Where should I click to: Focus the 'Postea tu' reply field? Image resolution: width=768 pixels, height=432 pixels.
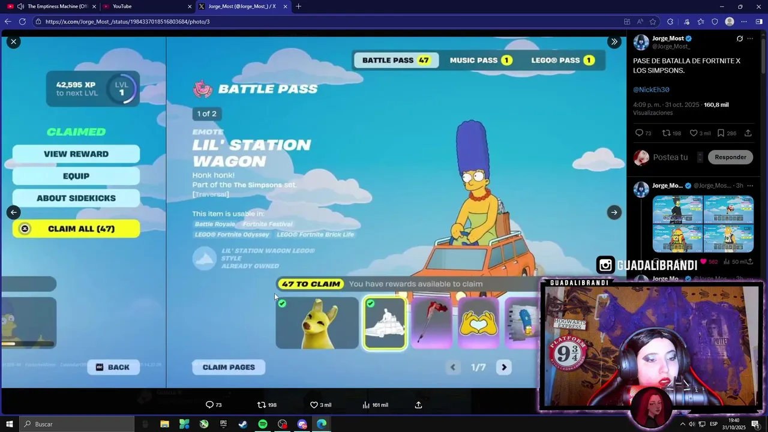click(x=670, y=157)
